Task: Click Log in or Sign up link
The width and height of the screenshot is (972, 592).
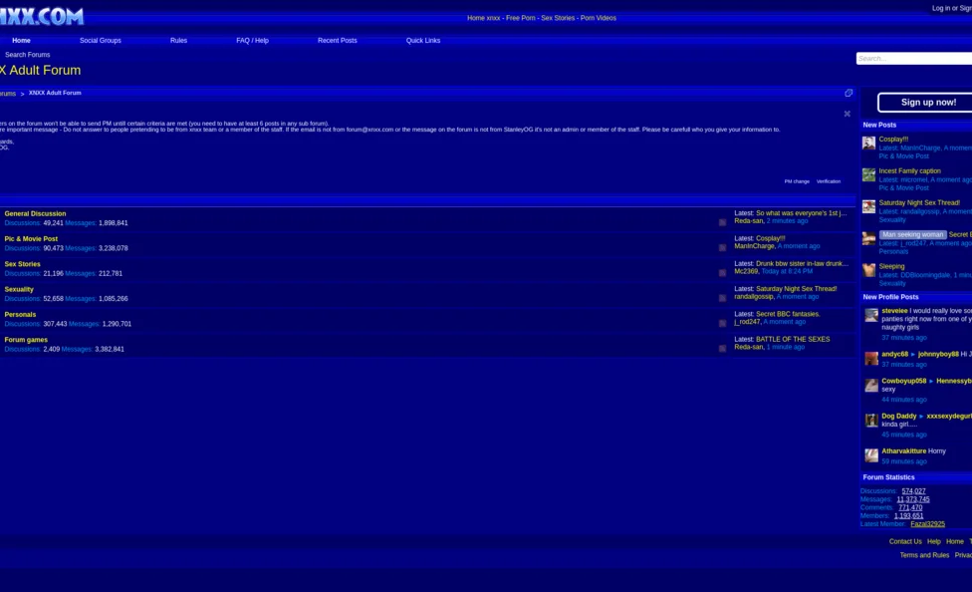Action: (951, 8)
